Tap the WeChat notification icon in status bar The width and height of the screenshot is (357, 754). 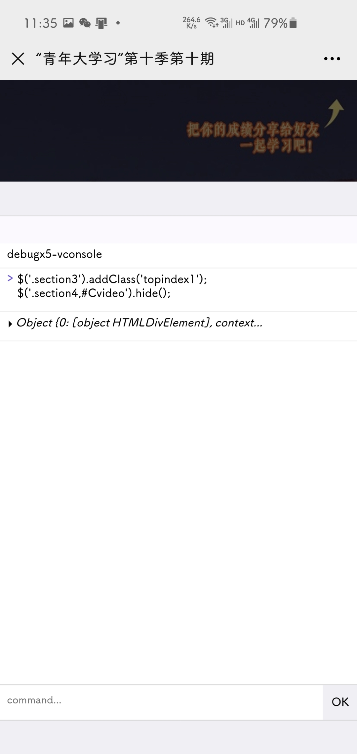85,23
